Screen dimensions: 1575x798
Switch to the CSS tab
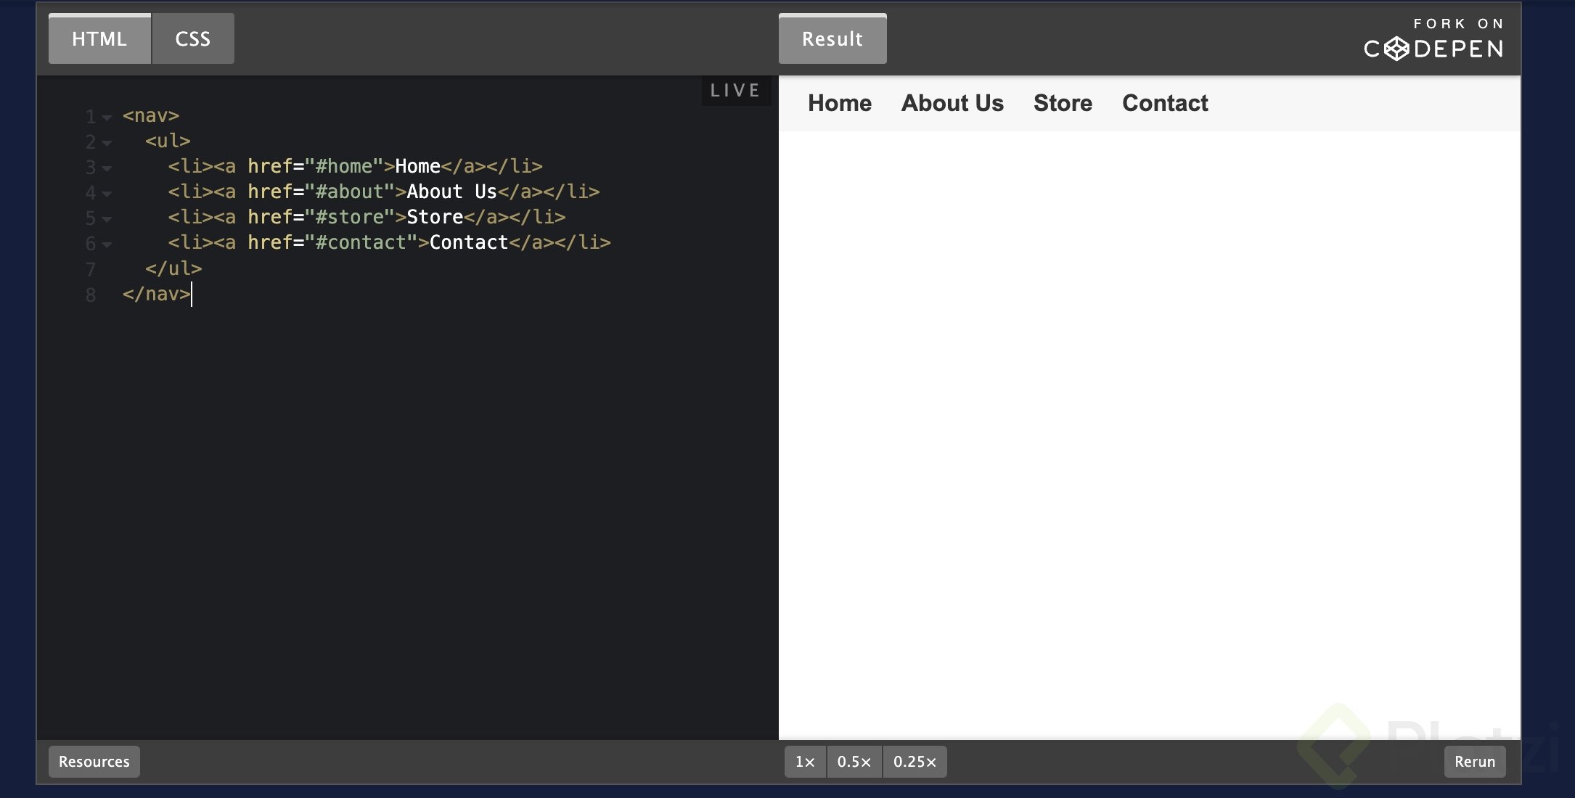192,38
